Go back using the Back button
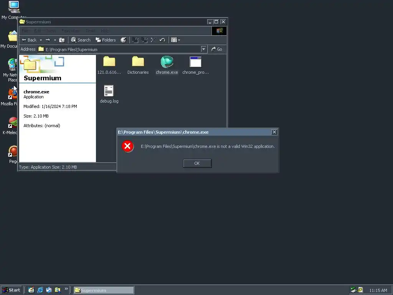This screenshot has height=295, width=393. click(29, 40)
